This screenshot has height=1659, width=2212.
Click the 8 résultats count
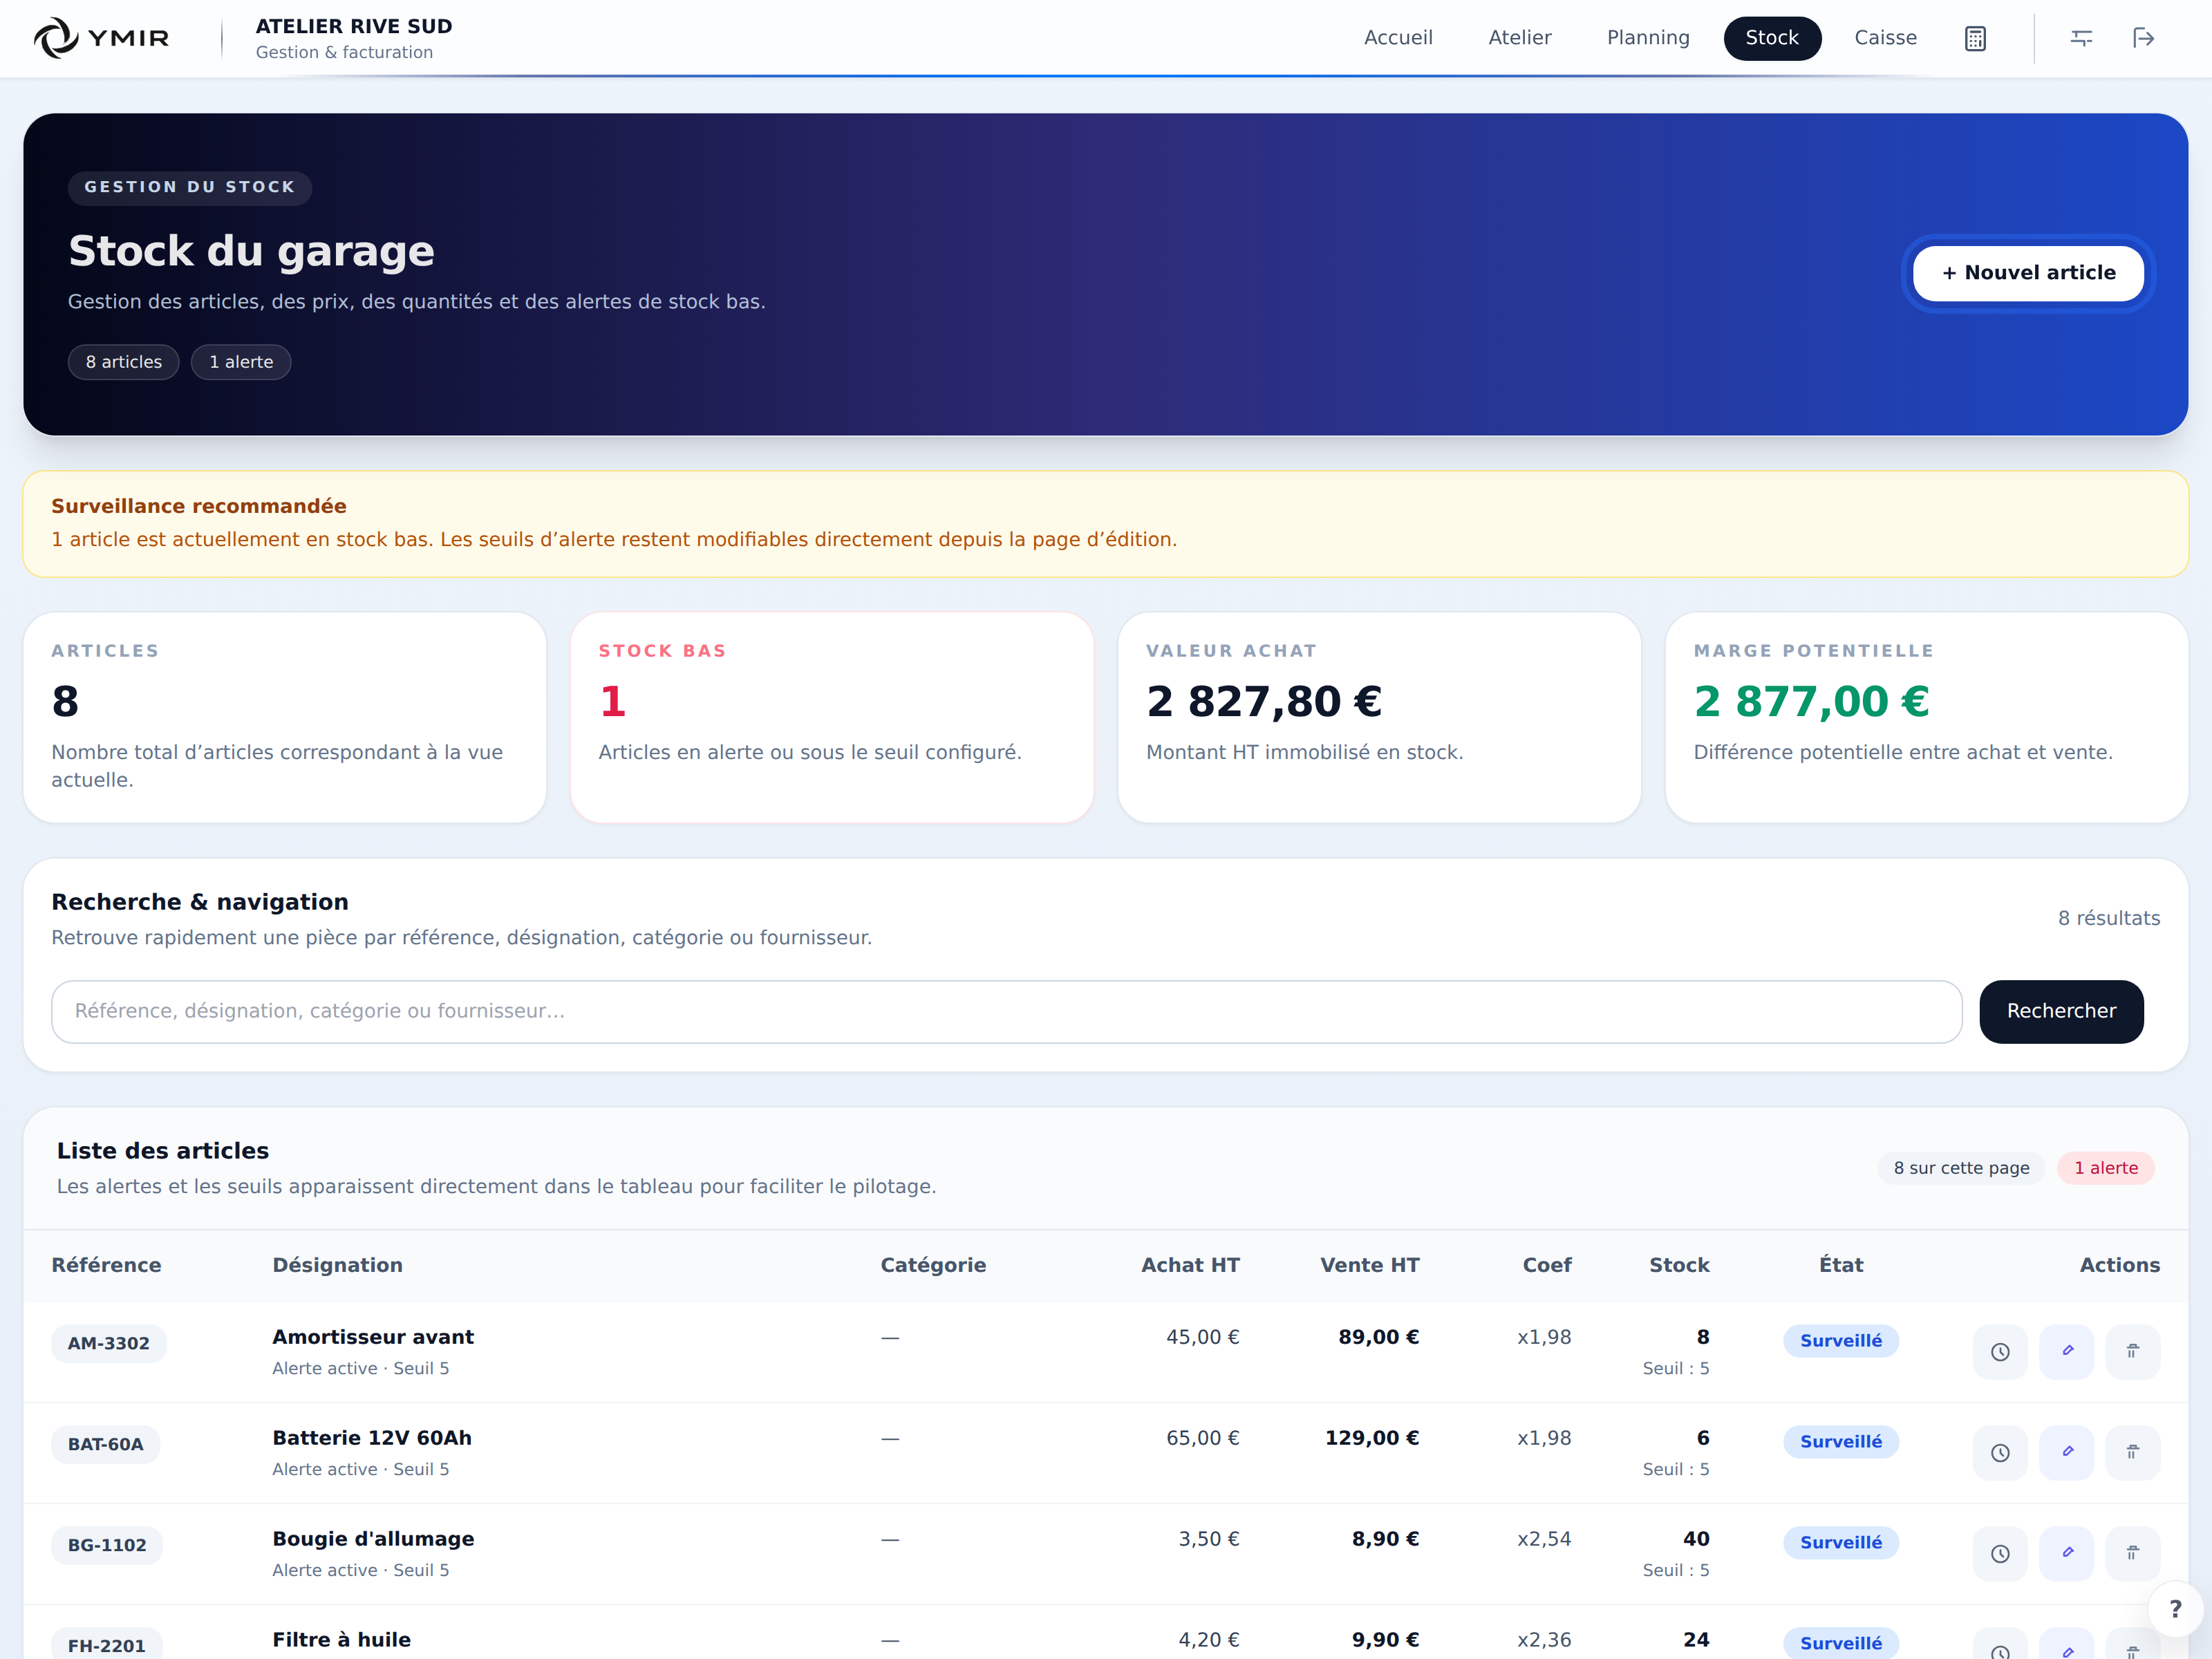2109,918
